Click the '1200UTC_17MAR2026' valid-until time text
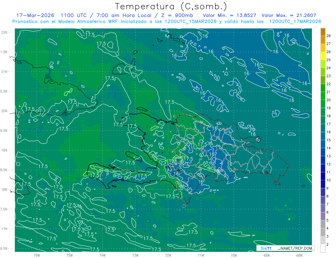This screenshot has height=259, width=336. [295, 22]
